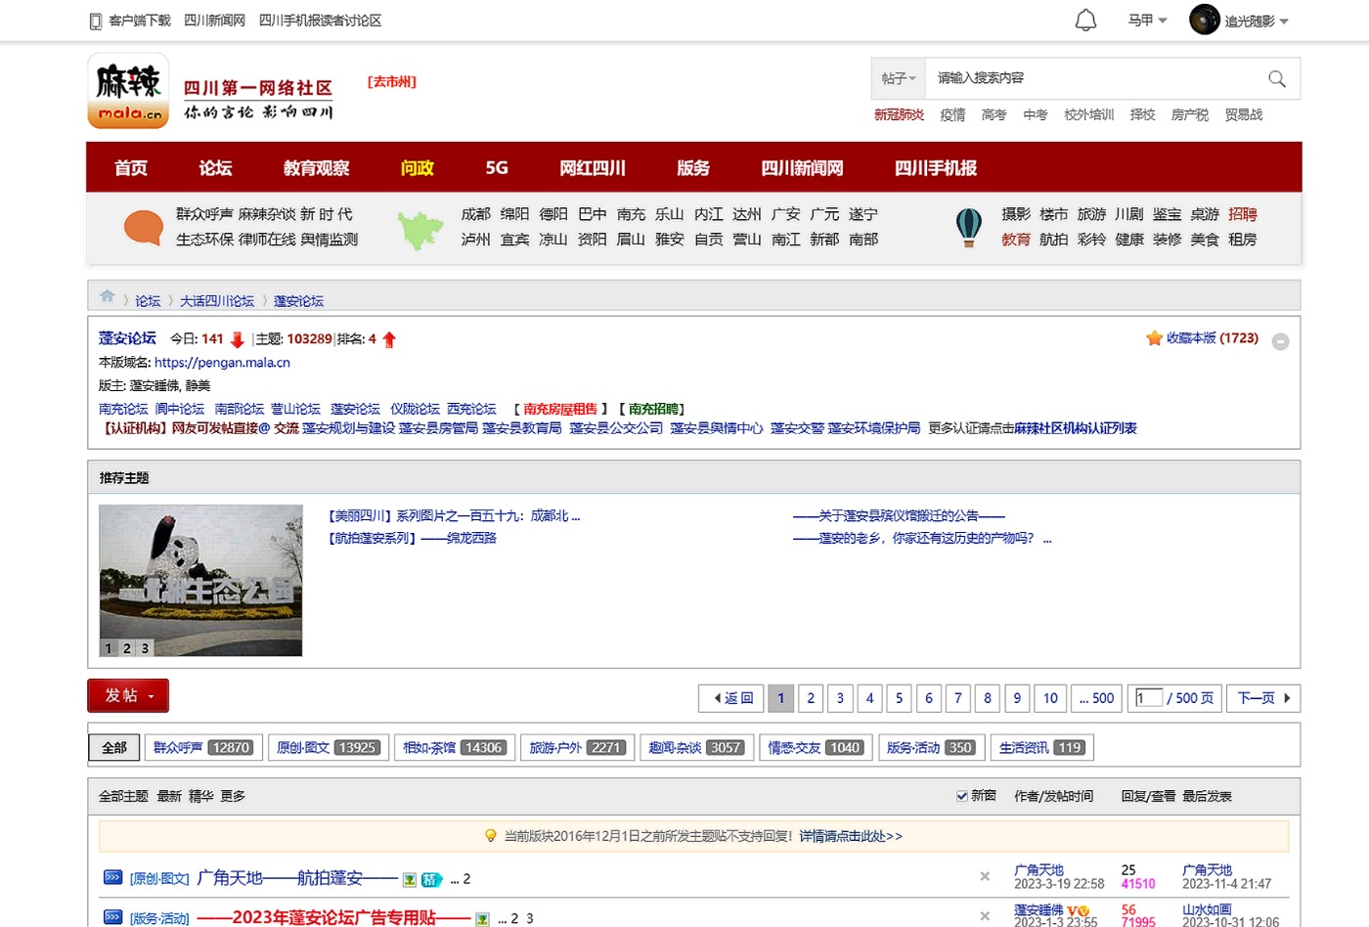Click the page number input box

pos(1149,697)
